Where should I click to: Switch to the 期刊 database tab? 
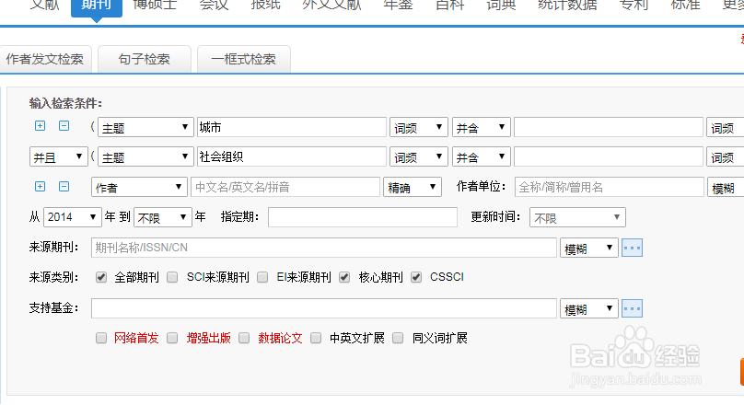point(97,7)
